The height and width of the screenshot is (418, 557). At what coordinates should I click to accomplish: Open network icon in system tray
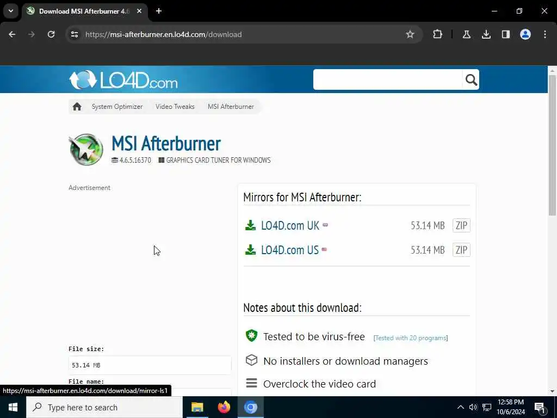pyautogui.click(x=487, y=407)
